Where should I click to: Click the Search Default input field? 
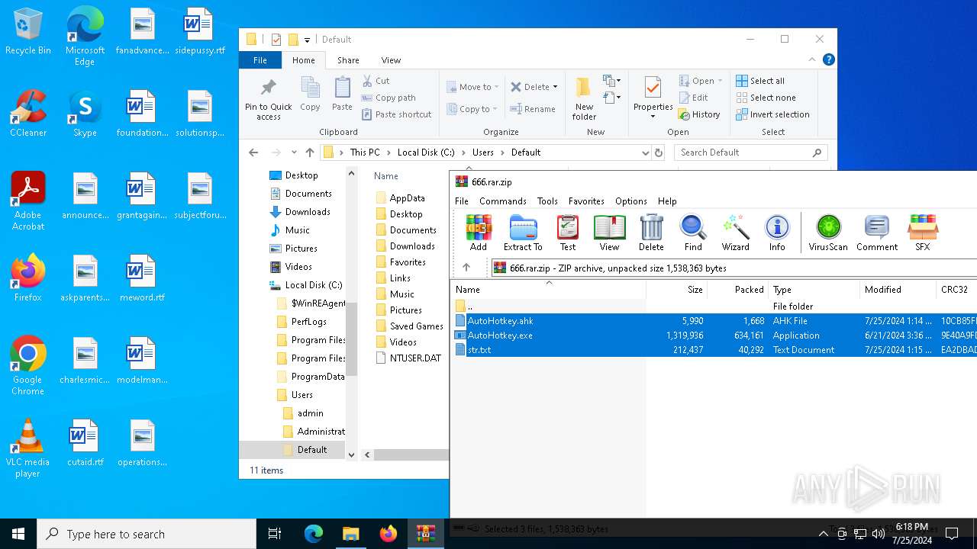point(750,152)
